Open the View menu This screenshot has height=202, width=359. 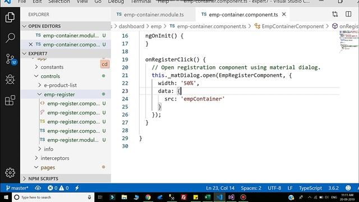82,2
